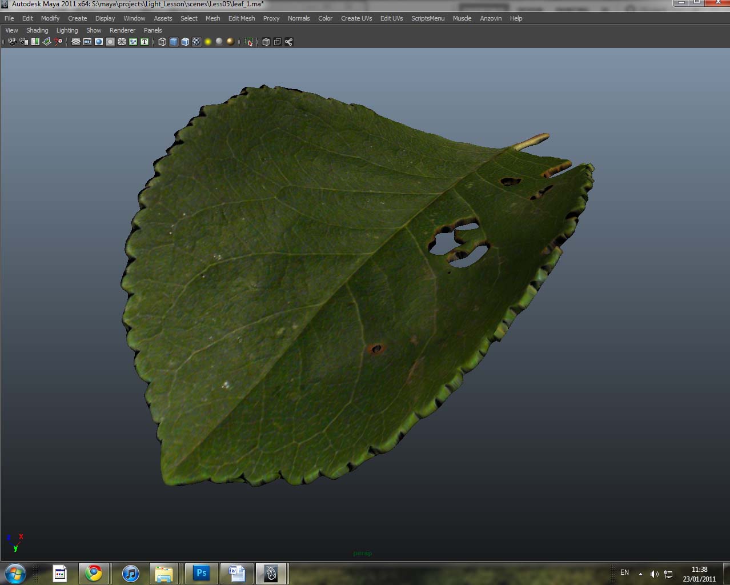Open the Camera Attributes editor icon

(x=24, y=42)
